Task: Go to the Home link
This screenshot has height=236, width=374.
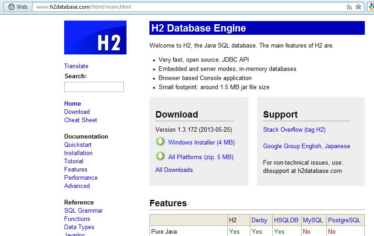Action: pos(72,103)
